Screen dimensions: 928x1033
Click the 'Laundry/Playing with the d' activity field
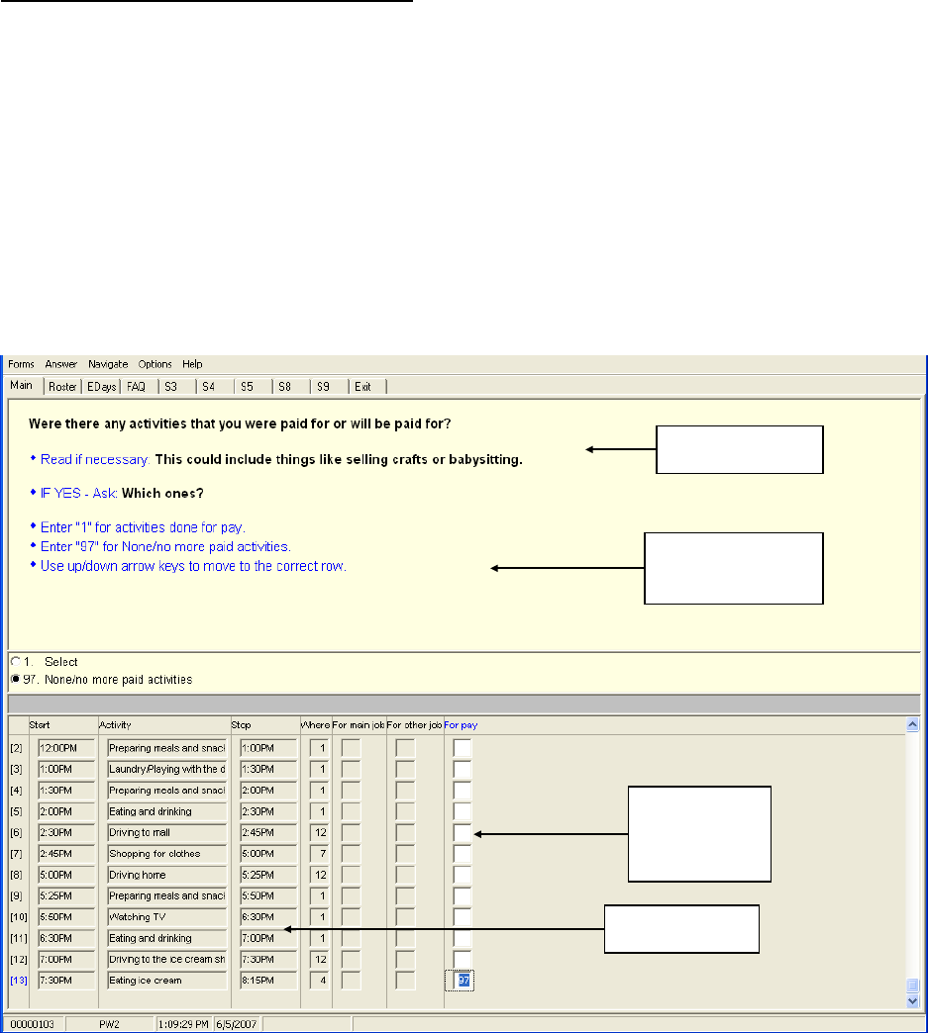[x=166, y=770]
